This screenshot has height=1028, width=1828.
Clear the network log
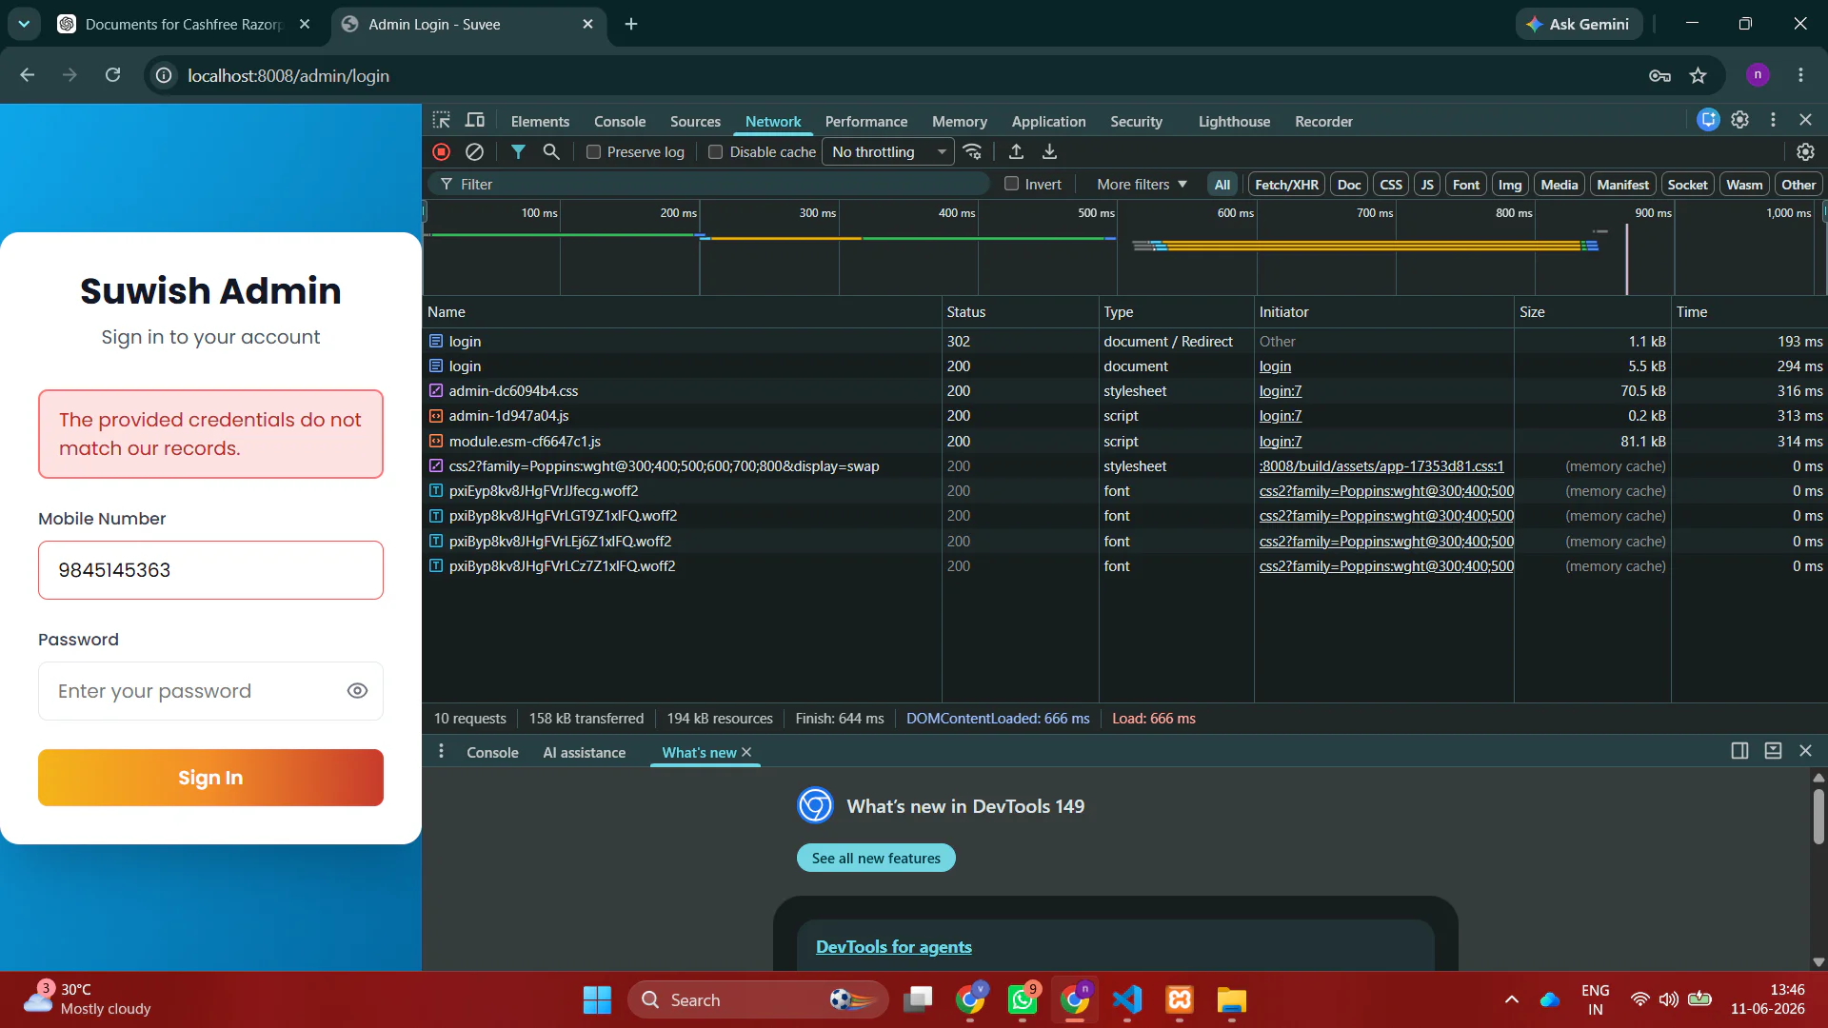tap(474, 152)
